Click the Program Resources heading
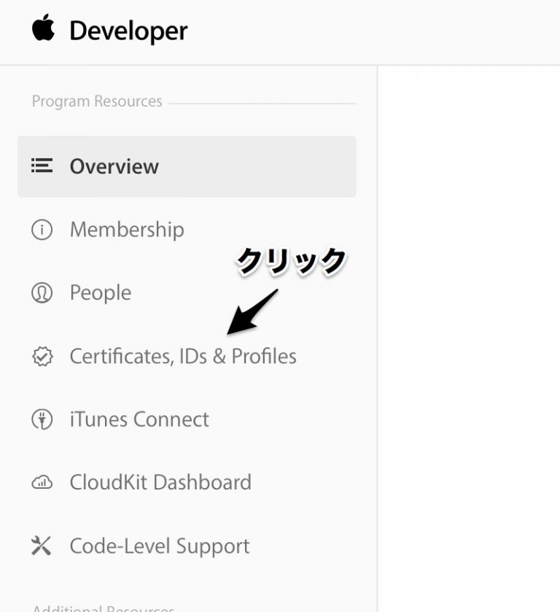Viewport: 560px width, 612px height. tap(97, 101)
